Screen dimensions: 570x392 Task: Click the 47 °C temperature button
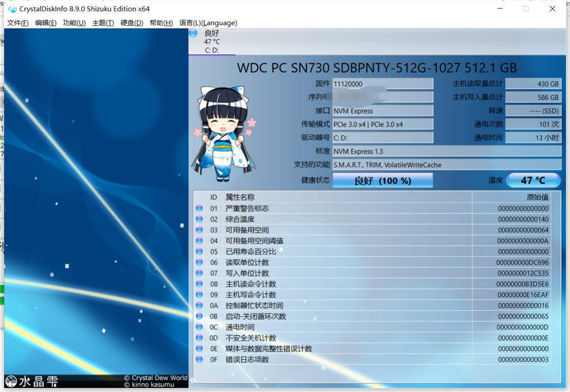[x=533, y=180]
